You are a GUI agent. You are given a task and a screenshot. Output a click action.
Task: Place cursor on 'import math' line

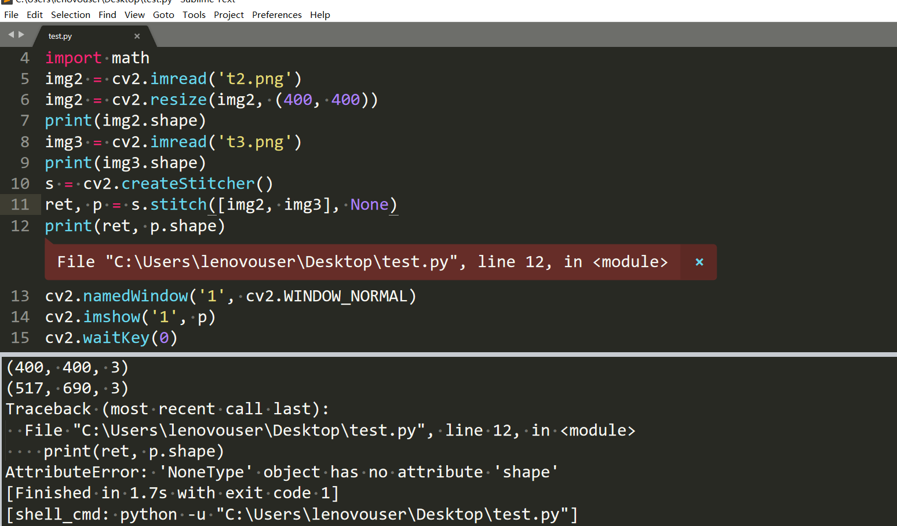click(x=97, y=58)
